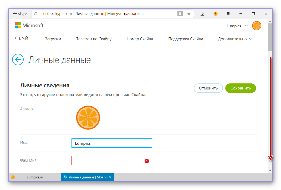Click the large orange avatar image
Viewport: 281px width, 190px height.
coord(88,118)
